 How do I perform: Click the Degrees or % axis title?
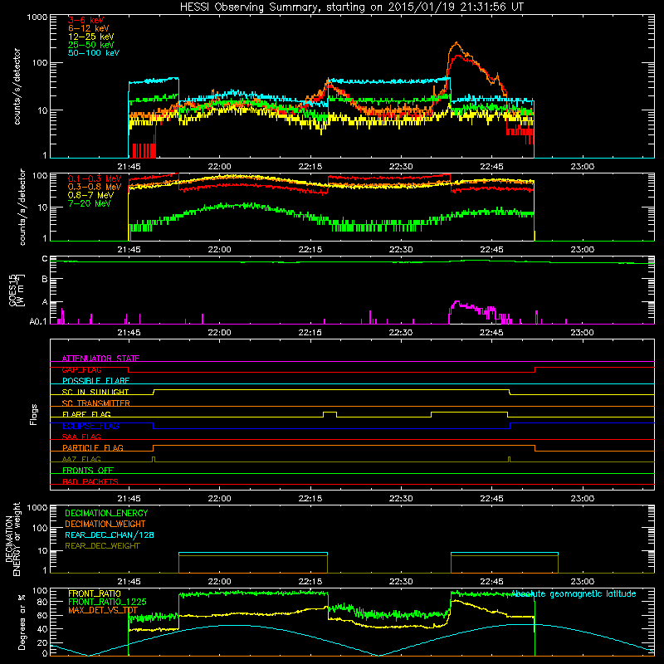(x=22, y=622)
